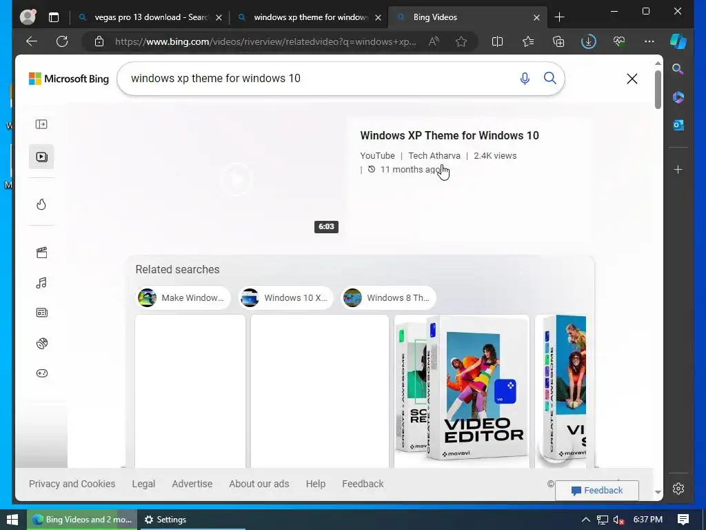Play the Windows XP Theme video
This screenshot has height=530, width=706.
point(237,179)
